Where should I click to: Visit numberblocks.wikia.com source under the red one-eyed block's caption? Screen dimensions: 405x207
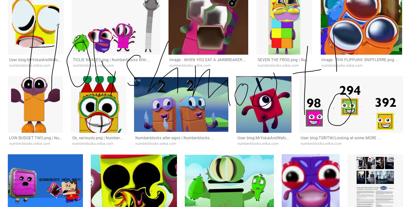258,144
